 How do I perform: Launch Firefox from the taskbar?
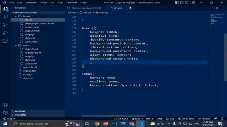click(x=106, y=124)
